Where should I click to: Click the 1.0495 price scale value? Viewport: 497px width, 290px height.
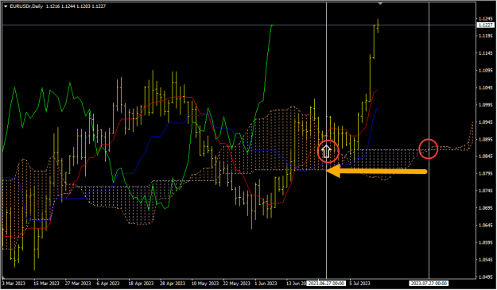pos(486,276)
